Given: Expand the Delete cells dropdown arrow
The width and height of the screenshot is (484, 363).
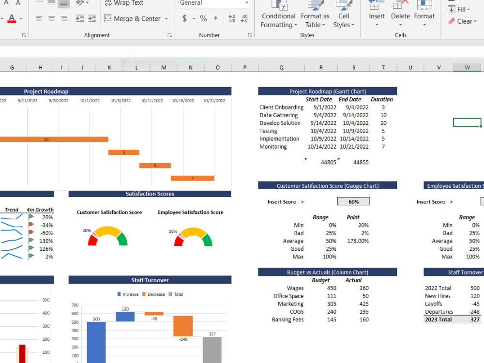Looking at the screenshot, I should pyautogui.click(x=400, y=25).
